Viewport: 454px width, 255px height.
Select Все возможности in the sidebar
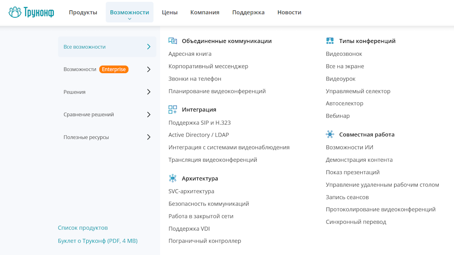coord(84,47)
